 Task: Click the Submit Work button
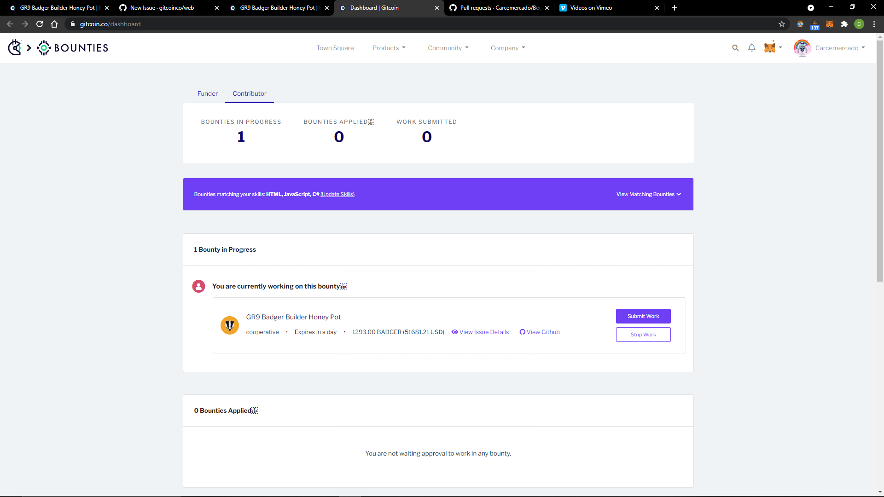643,316
